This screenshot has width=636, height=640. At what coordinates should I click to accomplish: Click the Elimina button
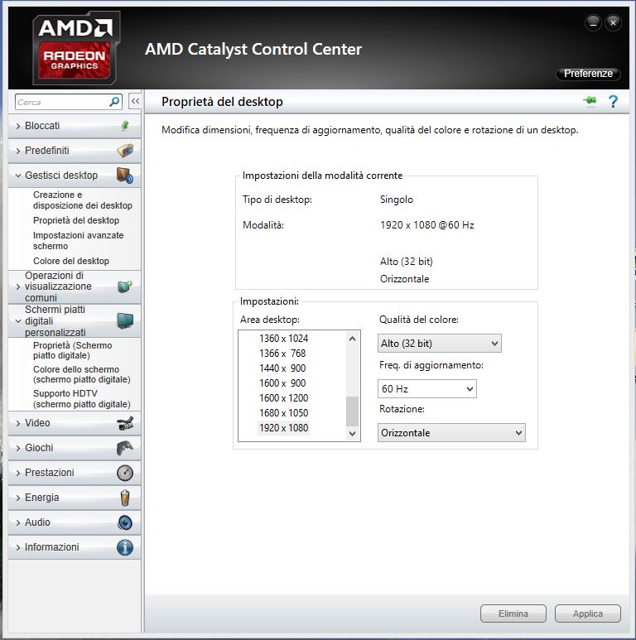[513, 614]
